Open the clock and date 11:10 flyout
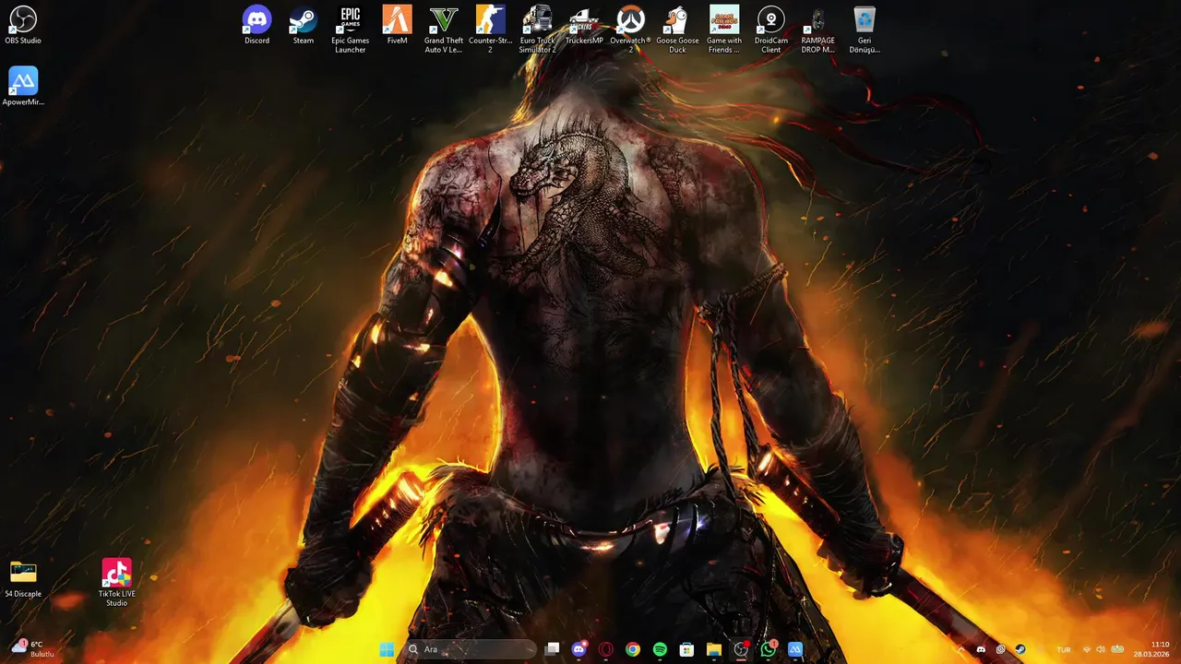The height and width of the screenshot is (664, 1181). click(x=1151, y=649)
